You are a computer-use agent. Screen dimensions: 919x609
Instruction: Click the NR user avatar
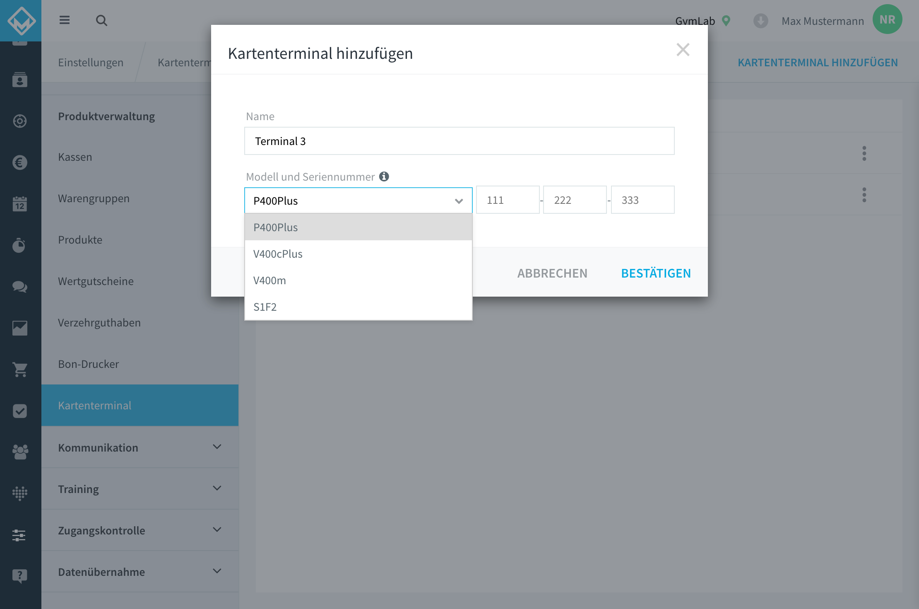click(x=887, y=19)
